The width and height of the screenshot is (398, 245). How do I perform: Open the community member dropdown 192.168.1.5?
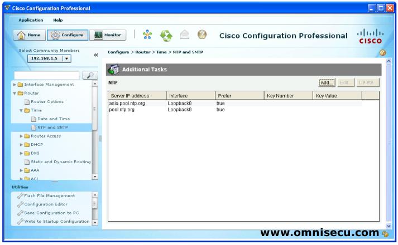pyautogui.click(x=49, y=58)
